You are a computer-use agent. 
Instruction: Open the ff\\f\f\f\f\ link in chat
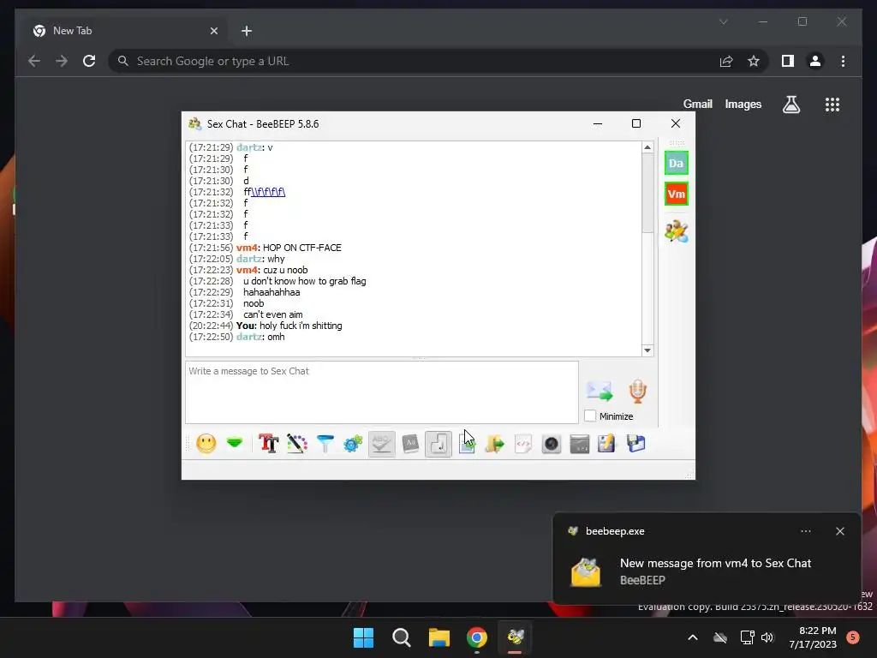268,192
